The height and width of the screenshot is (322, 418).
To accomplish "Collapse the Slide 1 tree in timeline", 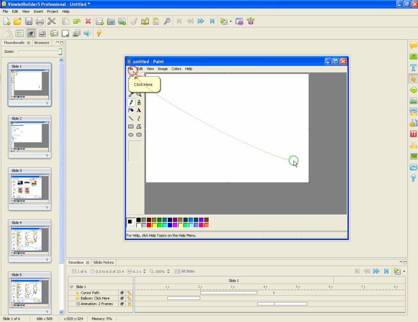I will click(x=71, y=287).
